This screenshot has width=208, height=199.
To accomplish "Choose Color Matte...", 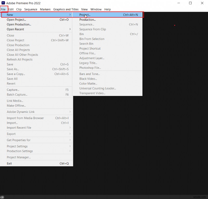I will pos(107,84).
